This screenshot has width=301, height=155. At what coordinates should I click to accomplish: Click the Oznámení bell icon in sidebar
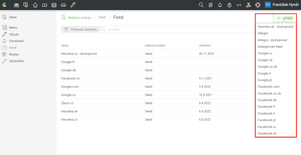4,41
